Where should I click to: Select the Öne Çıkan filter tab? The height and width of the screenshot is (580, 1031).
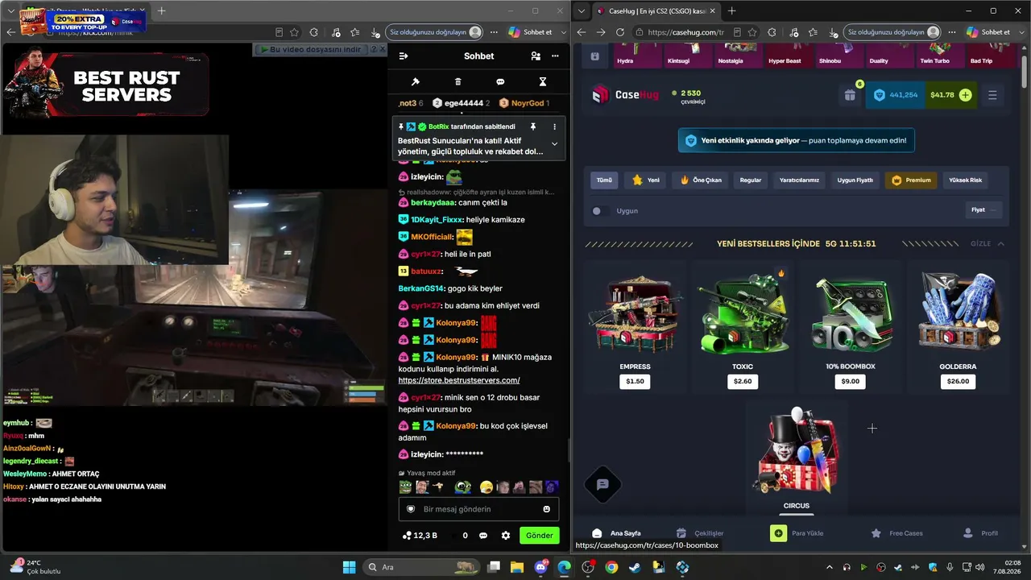701,180
